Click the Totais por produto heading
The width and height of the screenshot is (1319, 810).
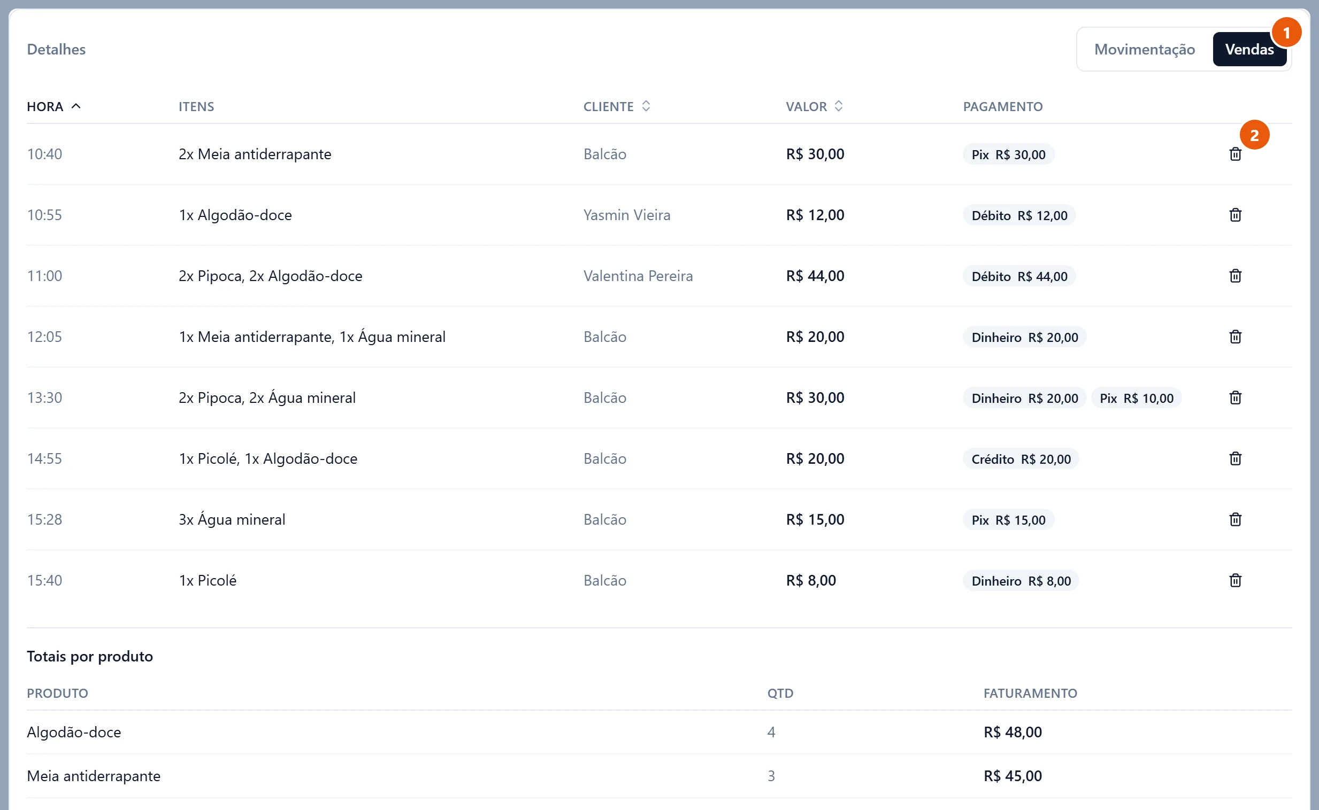tap(89, 656)
